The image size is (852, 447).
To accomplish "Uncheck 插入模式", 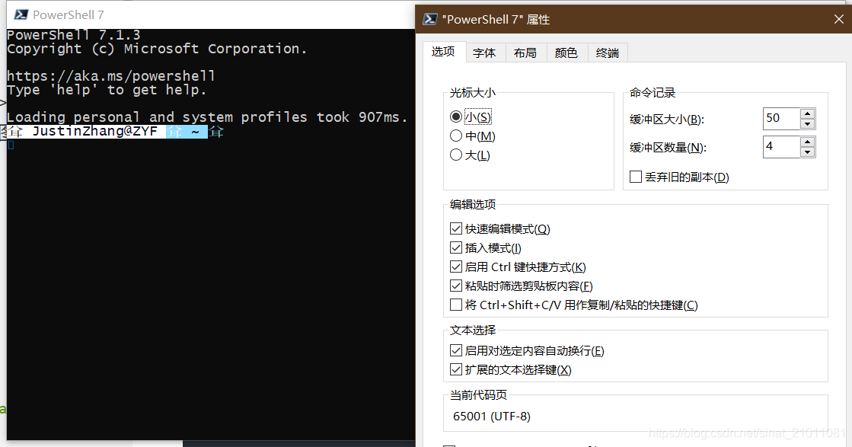I will click(455, 247).
